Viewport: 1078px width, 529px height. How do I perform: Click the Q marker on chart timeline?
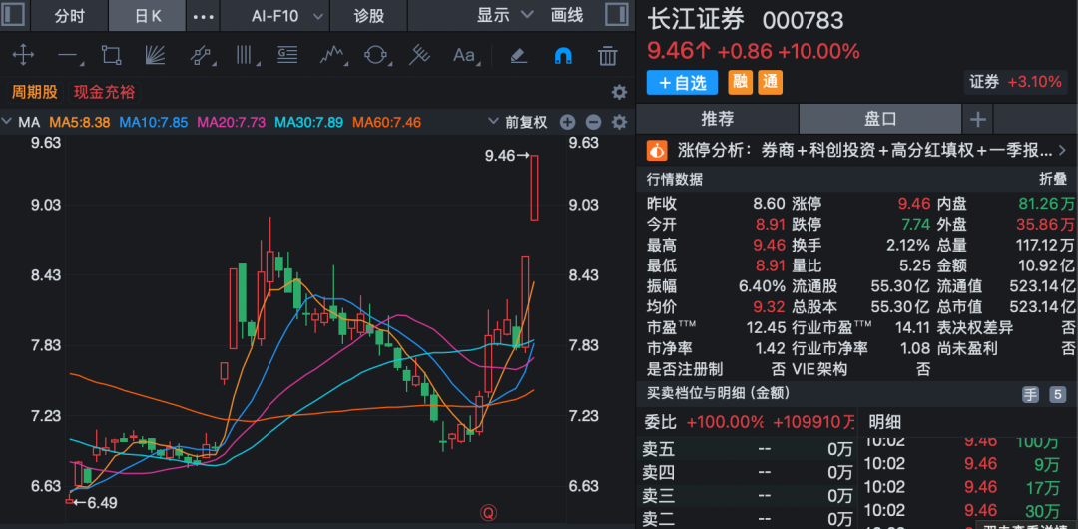(489, 512)
